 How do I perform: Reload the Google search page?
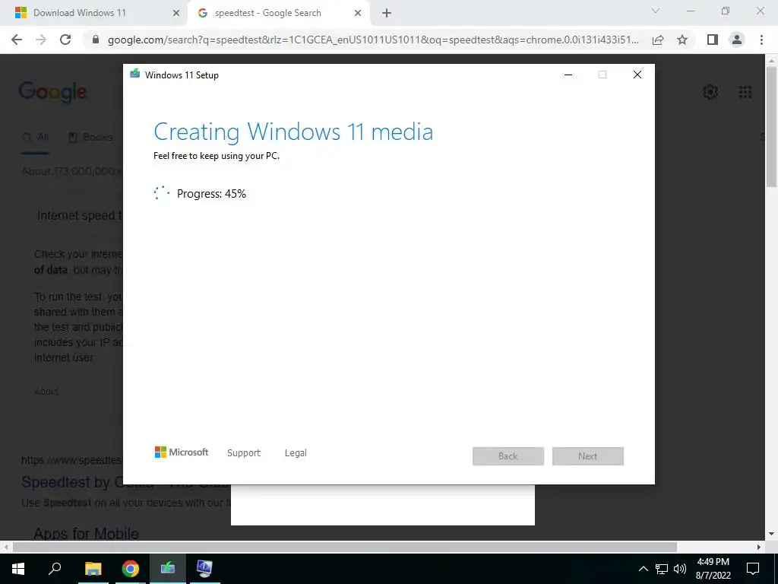tap(65, 40)
